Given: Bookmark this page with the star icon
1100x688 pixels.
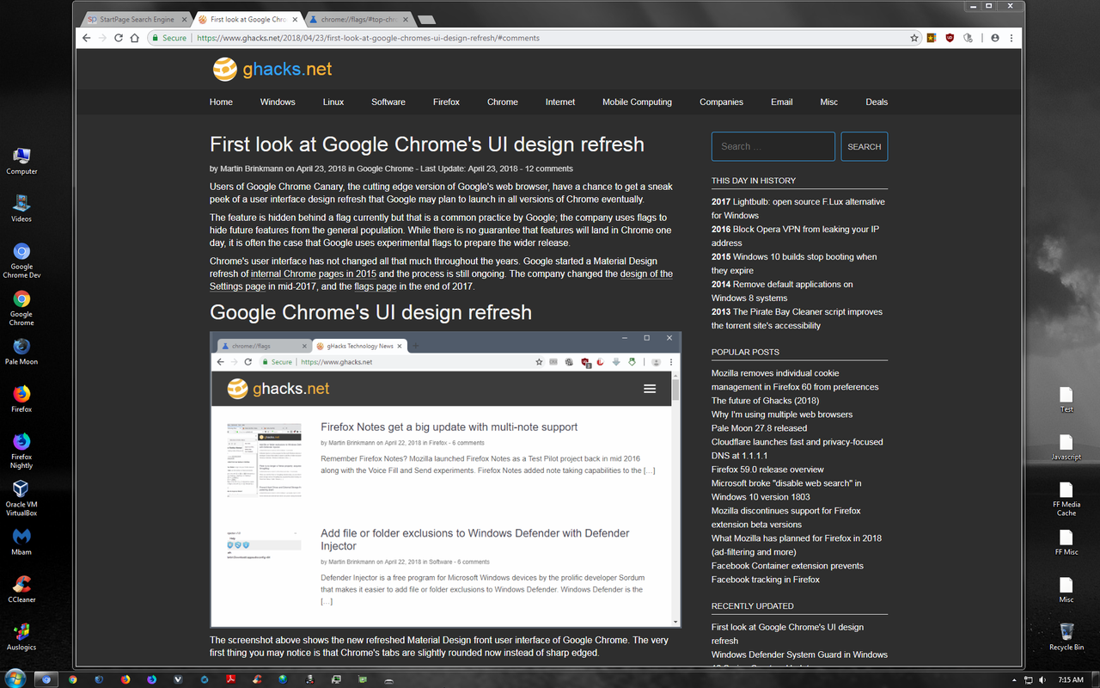Looking at the screenshot, I should pos(914,38).
